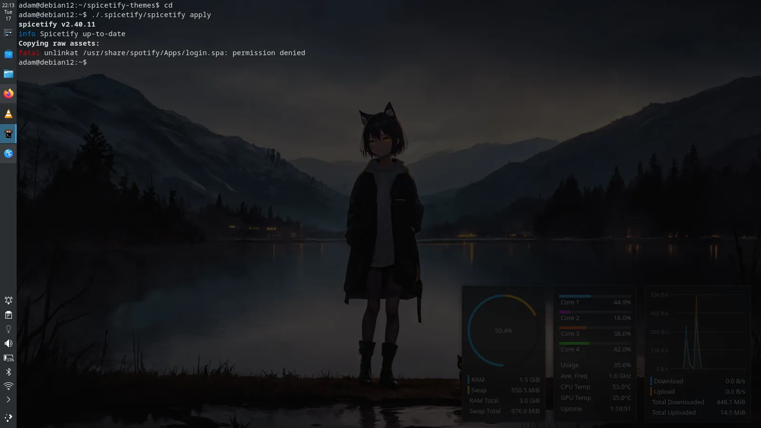Open VLC media player cone icon
The image size is (761, 428).
point(8,114)
